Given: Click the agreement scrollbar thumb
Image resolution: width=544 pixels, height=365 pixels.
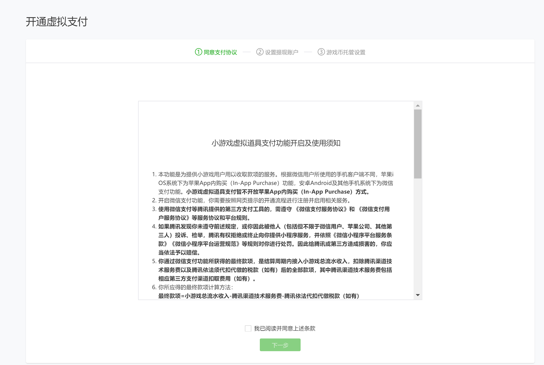Looking at the screenshot, I should point(418,144).
